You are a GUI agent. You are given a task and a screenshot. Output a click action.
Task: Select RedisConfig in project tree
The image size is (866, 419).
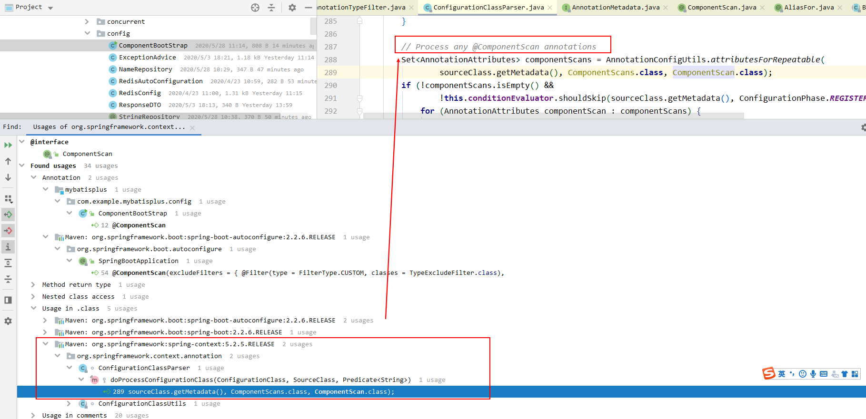139,93
